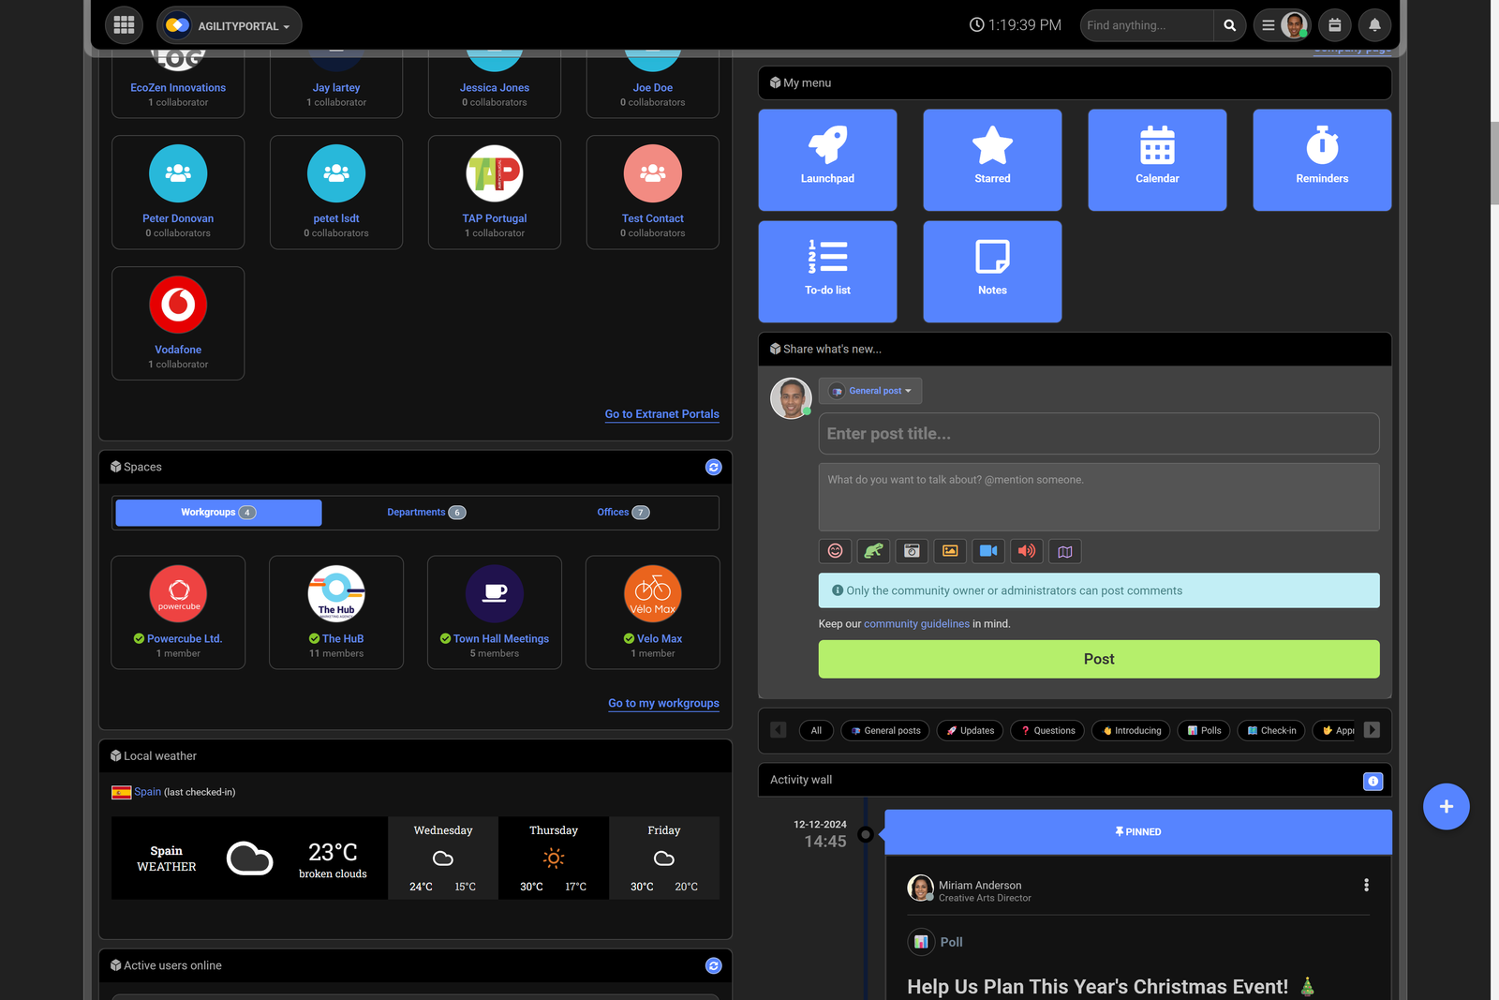Refresh the Spaces panel
Viewport: 1499px width, 1000px height.
pos(713,467)
